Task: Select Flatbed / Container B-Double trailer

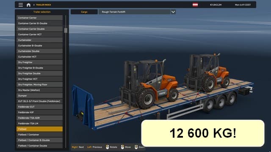Action: 39,140
